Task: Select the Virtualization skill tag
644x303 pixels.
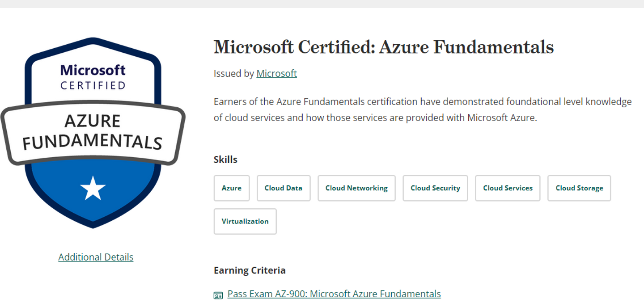Action: click(x=245, y=221)
